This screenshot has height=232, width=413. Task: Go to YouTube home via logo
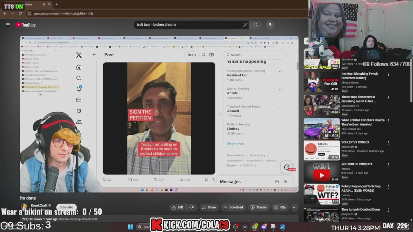click(x=25, y=25)
